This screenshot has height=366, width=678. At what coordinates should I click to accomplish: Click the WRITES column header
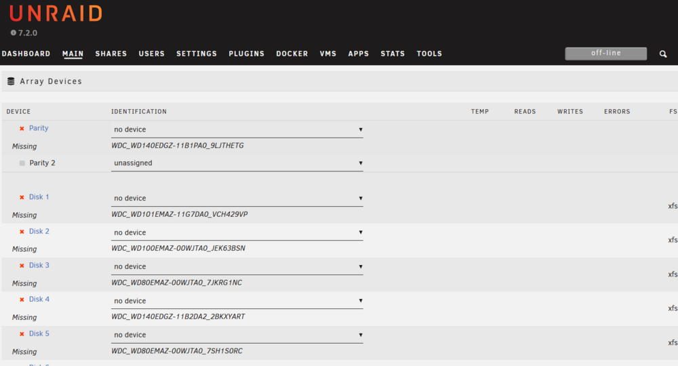point(570,111)
